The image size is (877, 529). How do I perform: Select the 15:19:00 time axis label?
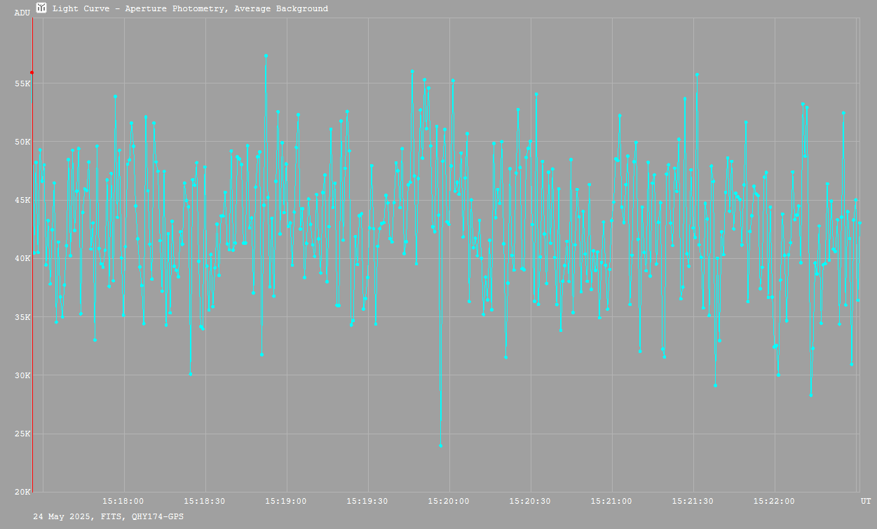(286, 501)
